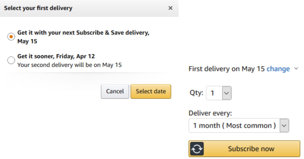Viewport: 304px width, 159px height.
Task: Open the Qty dropdown arrow
Action: tap(226, 93)
